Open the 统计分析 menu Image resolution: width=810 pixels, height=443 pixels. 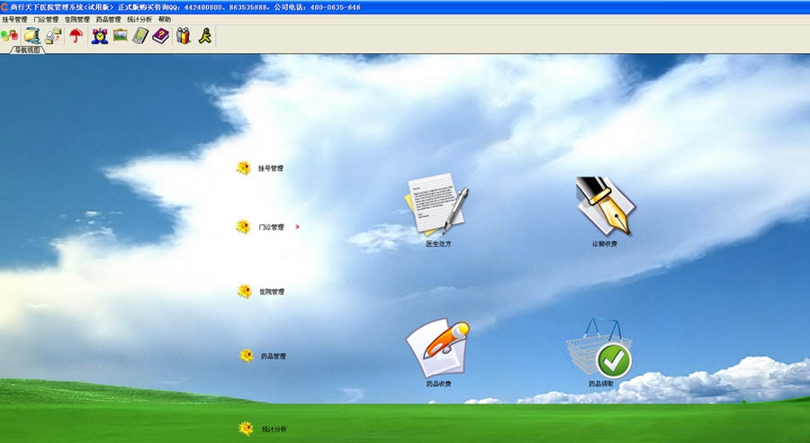click(x=139, y=20)
